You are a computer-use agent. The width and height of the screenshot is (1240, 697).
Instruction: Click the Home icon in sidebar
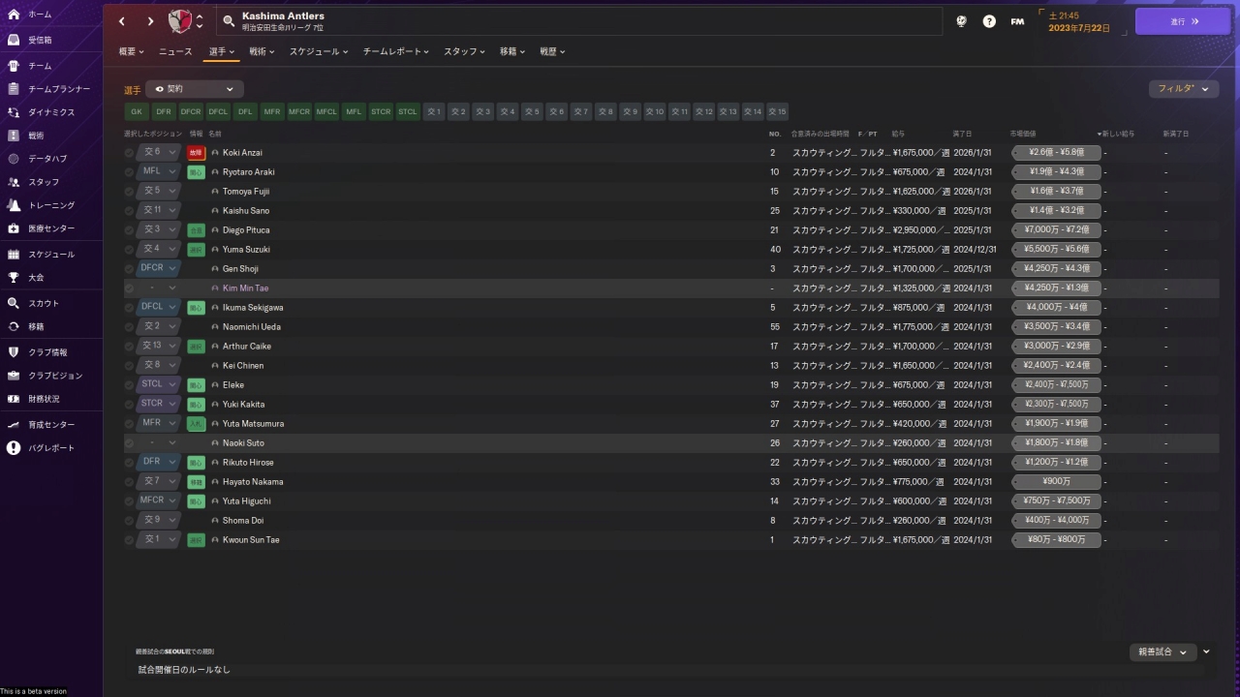[14, 15]
